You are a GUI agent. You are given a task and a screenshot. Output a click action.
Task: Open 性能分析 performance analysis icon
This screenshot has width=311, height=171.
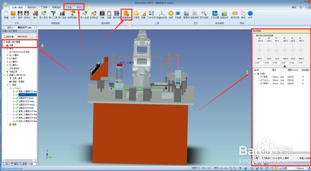click(x=224, y=15)
